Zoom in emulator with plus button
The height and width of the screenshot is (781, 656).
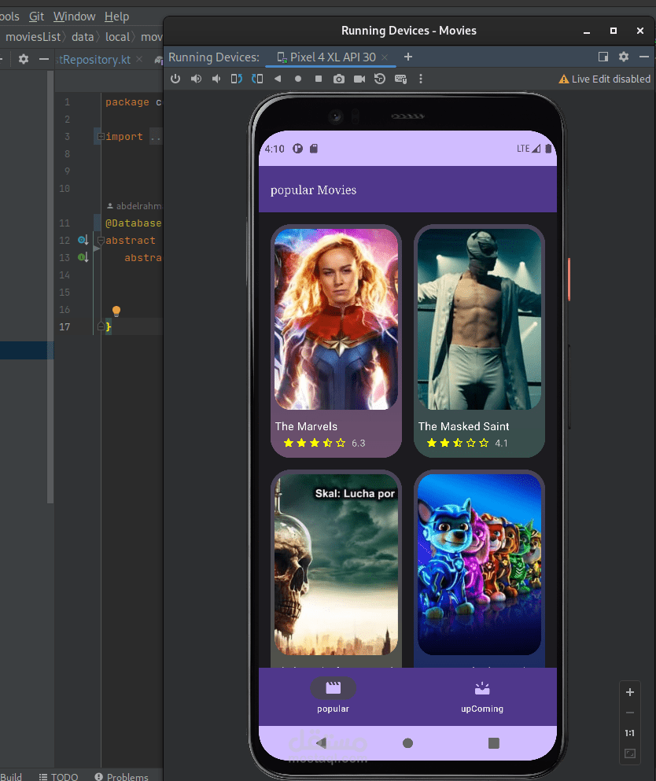coord(629,692)
